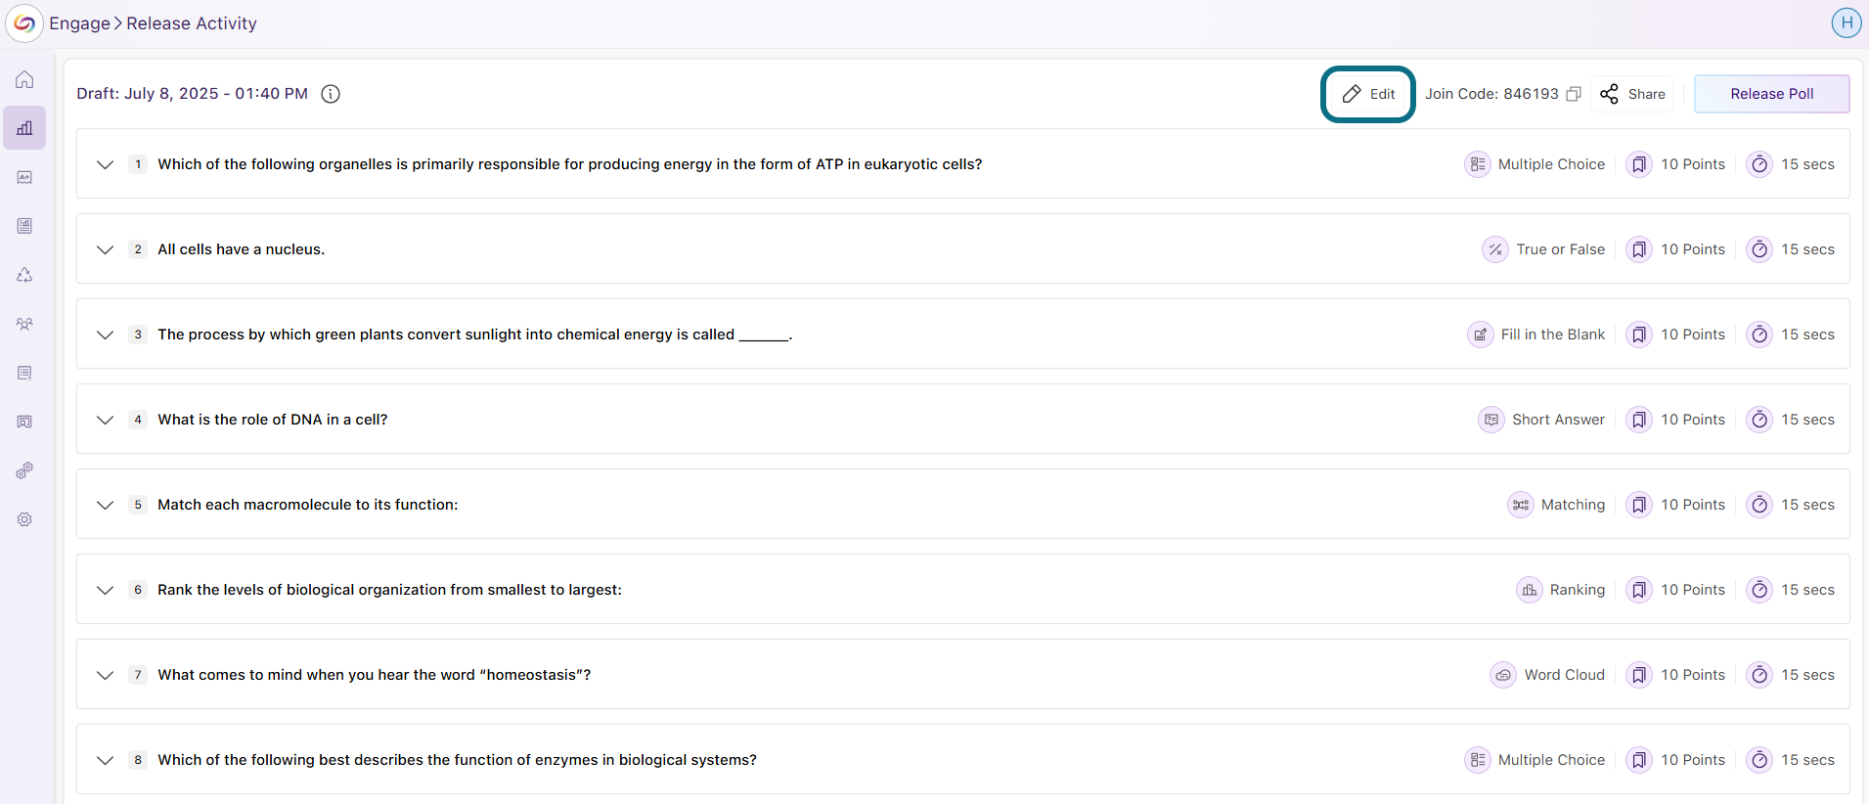Open the image slide sidebar icon
Screen dimensions: 1869x804
pyautogui.click(x=24, y=177)
